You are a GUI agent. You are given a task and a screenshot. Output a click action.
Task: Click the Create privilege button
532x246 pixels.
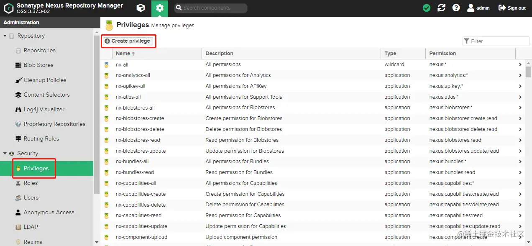click(x=128, y=41)
